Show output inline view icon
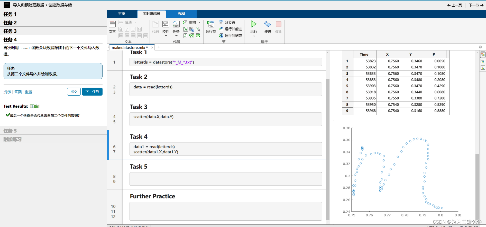 [x=483, y=61]
